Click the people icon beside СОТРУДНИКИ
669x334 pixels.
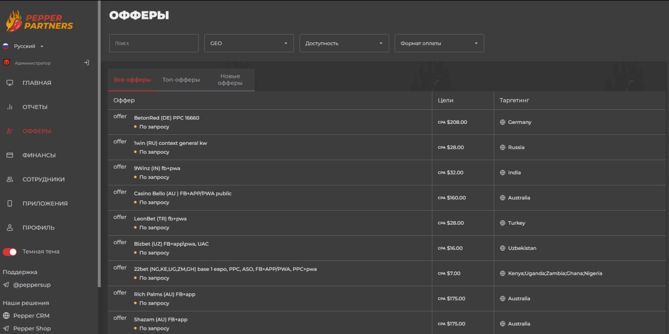(x=9, y=179)
